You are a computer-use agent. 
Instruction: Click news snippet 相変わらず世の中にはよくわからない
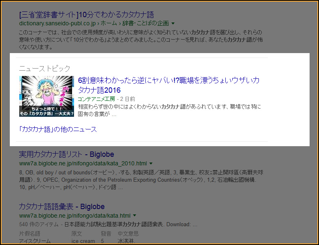coord(169,110)
